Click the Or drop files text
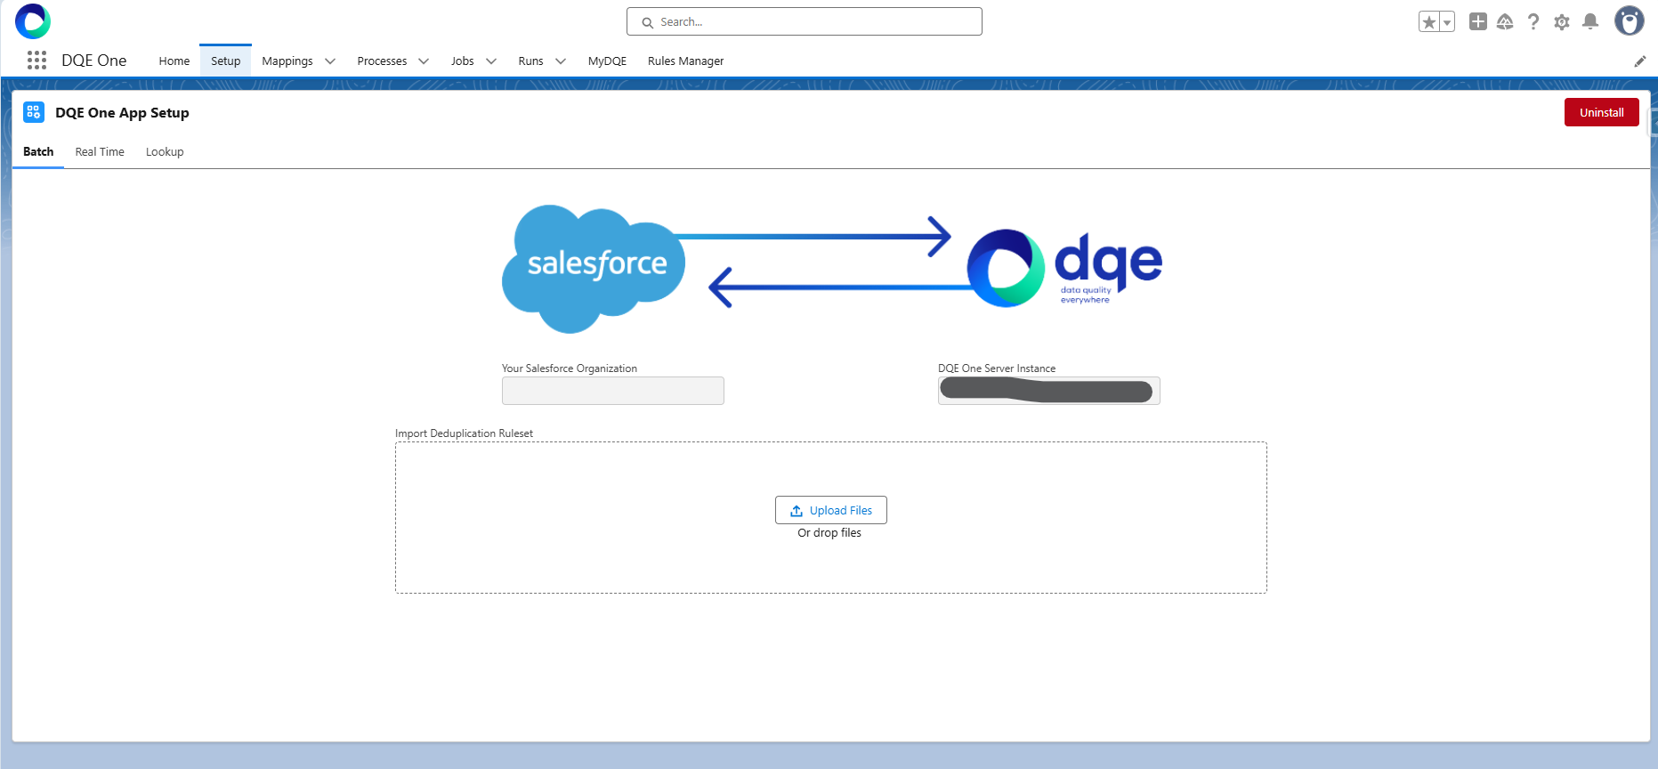Image resolution: width=1658 pixels, height=769 pixels. coord(829,533)
